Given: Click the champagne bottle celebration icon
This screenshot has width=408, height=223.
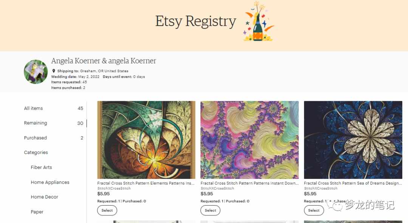Looking at the screenshot, I should click(x=258, y=21).
